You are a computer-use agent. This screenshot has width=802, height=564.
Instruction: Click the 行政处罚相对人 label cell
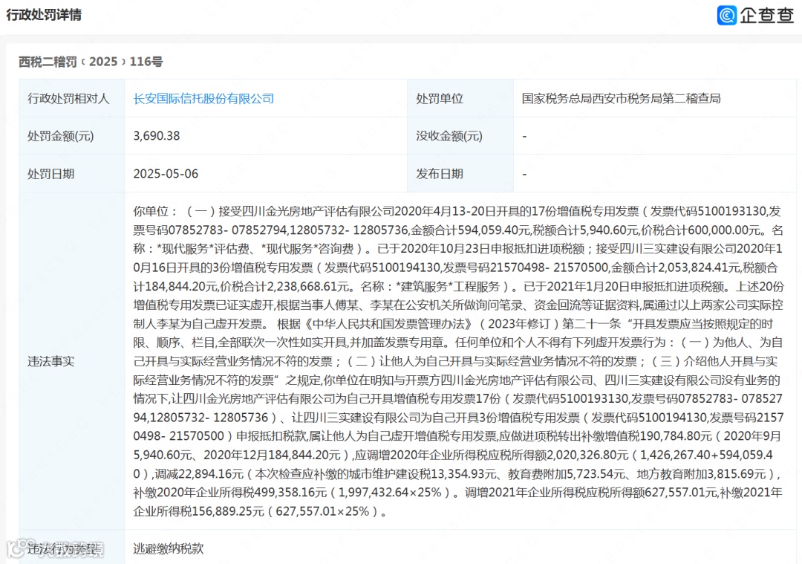pos(71,98)
